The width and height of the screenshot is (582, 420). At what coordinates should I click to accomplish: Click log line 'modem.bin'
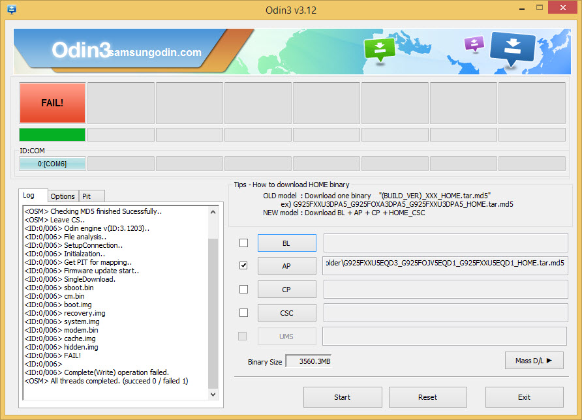tap(61, 330)
